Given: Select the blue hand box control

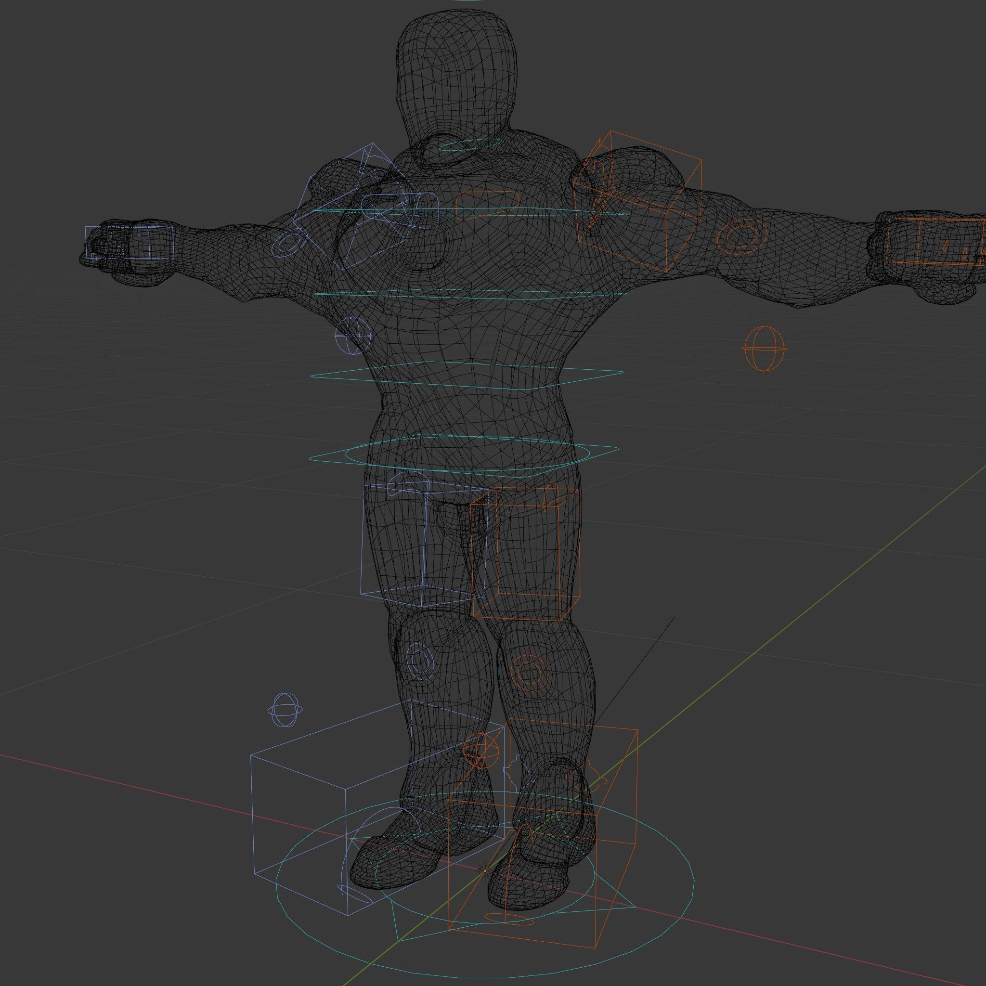Looking at the screenshot, I should point(130,243).
